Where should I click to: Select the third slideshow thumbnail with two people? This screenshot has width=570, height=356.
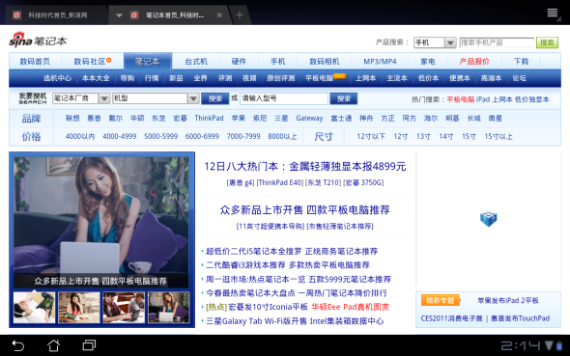[124, 308]
